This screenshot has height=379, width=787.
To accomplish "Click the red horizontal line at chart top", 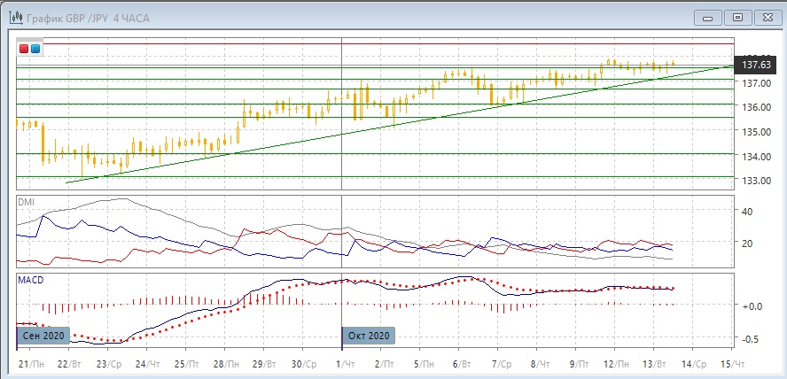I will pyautogui.click(x=372, y=43).
